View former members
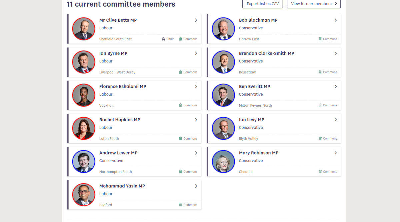 314,4
